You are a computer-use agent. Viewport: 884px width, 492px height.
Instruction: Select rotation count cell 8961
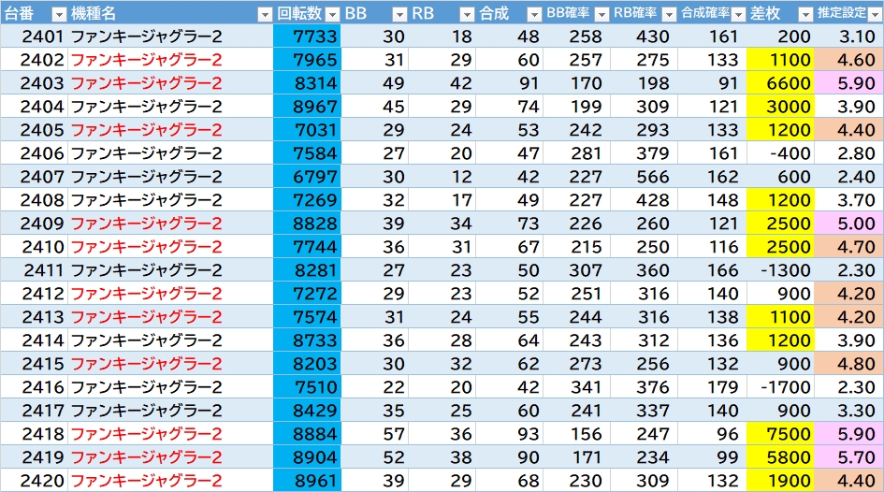coord(307,480)
